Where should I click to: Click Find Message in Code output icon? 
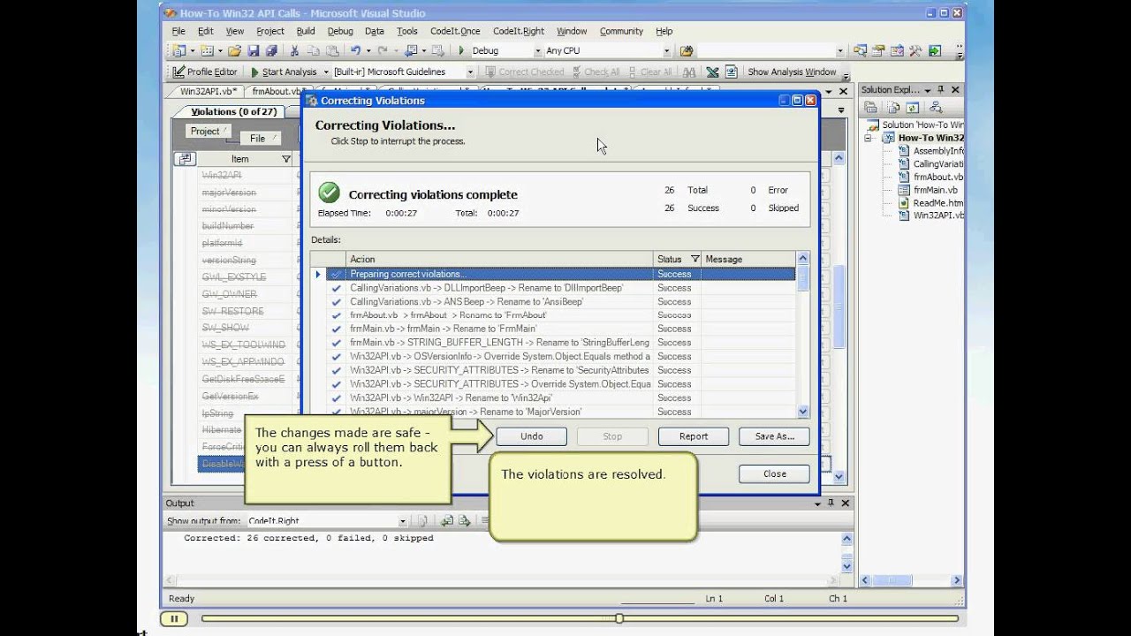[x=422, y=521]
